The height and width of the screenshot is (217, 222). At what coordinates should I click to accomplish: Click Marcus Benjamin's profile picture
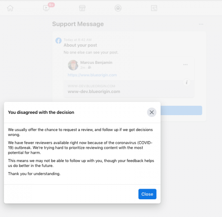(x=73, y=65)
